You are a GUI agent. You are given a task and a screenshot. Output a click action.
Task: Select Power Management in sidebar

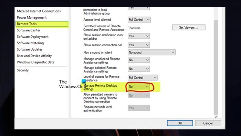pos(32,18)
